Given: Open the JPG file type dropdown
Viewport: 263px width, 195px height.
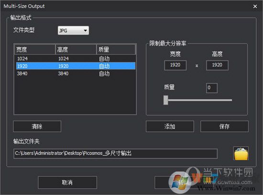Looking at the screenshot, I should point(73,31).
